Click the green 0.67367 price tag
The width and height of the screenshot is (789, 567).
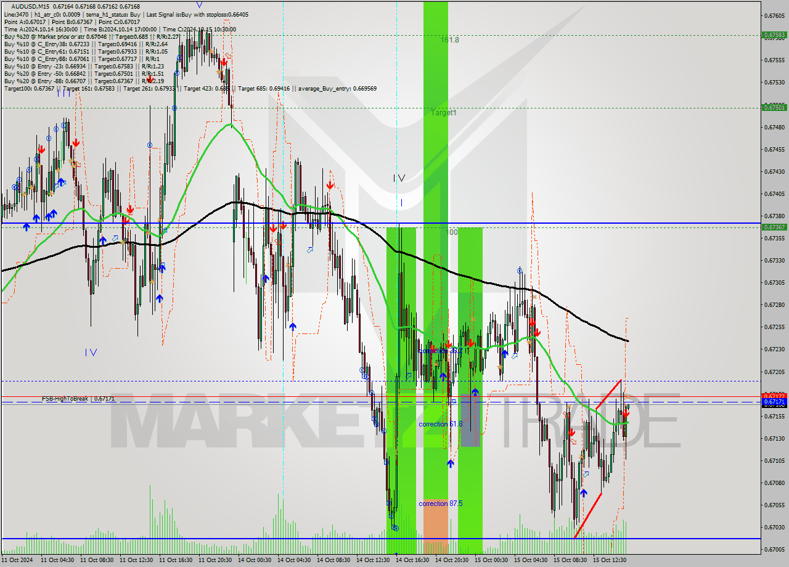coord(774,227)
